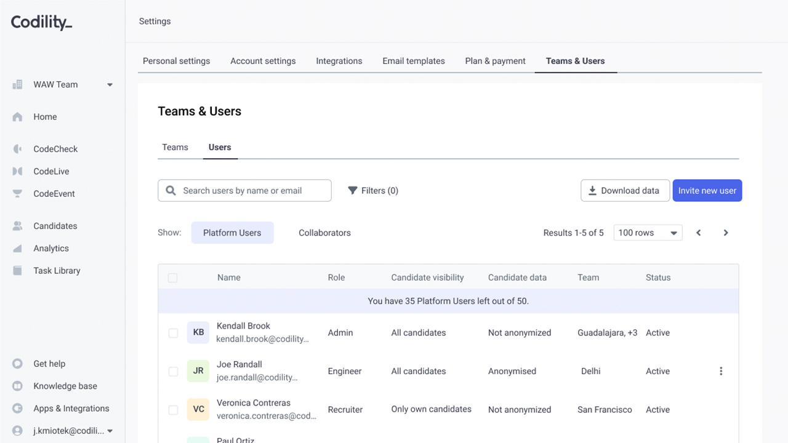
Task: Check the box next to Kendall Brook
Action: coord(173,333)
